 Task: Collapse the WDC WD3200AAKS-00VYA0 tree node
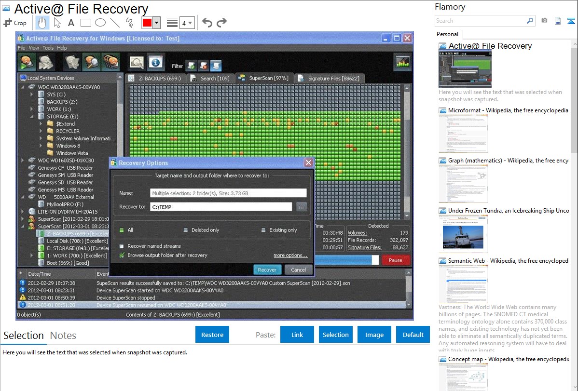coord(23,87)
